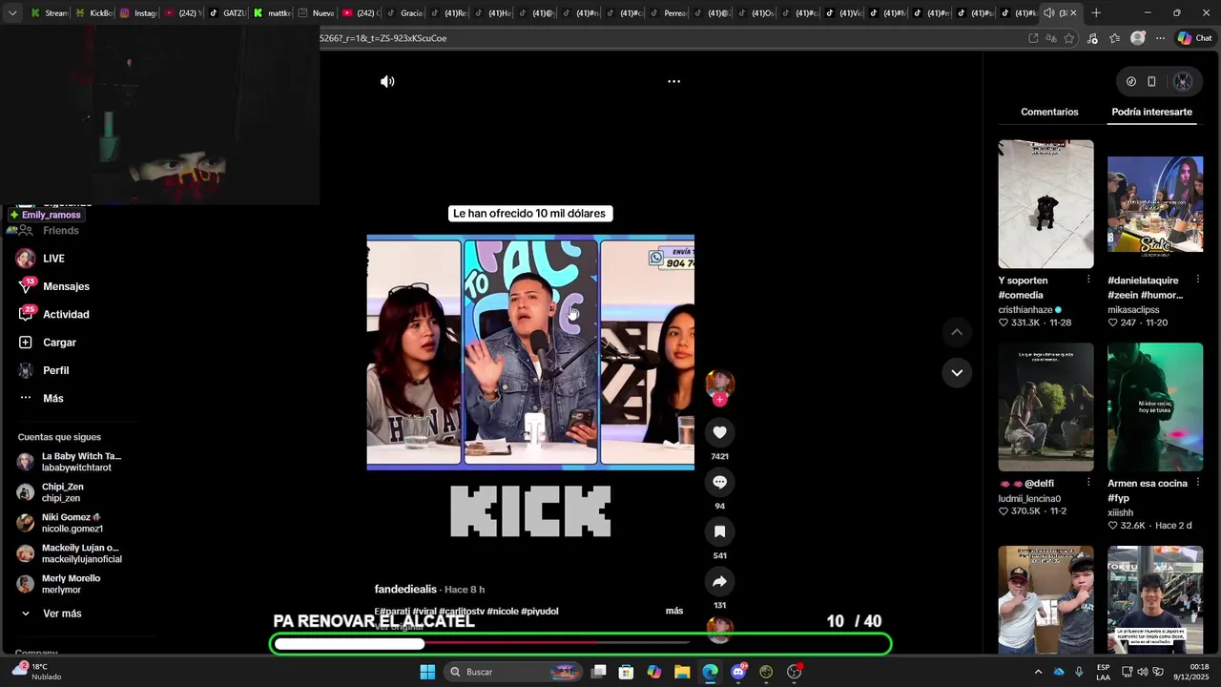
Task: Open the Edge browser icon on taskbar
Action: pos(711,672)
